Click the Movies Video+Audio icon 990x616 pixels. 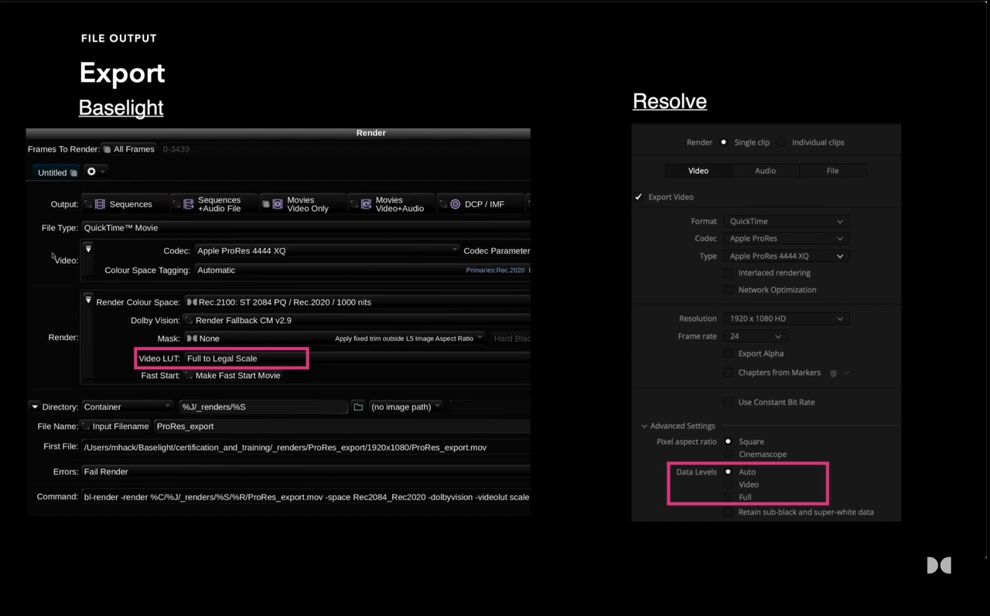pyautogui.click(x=366, y=204)
